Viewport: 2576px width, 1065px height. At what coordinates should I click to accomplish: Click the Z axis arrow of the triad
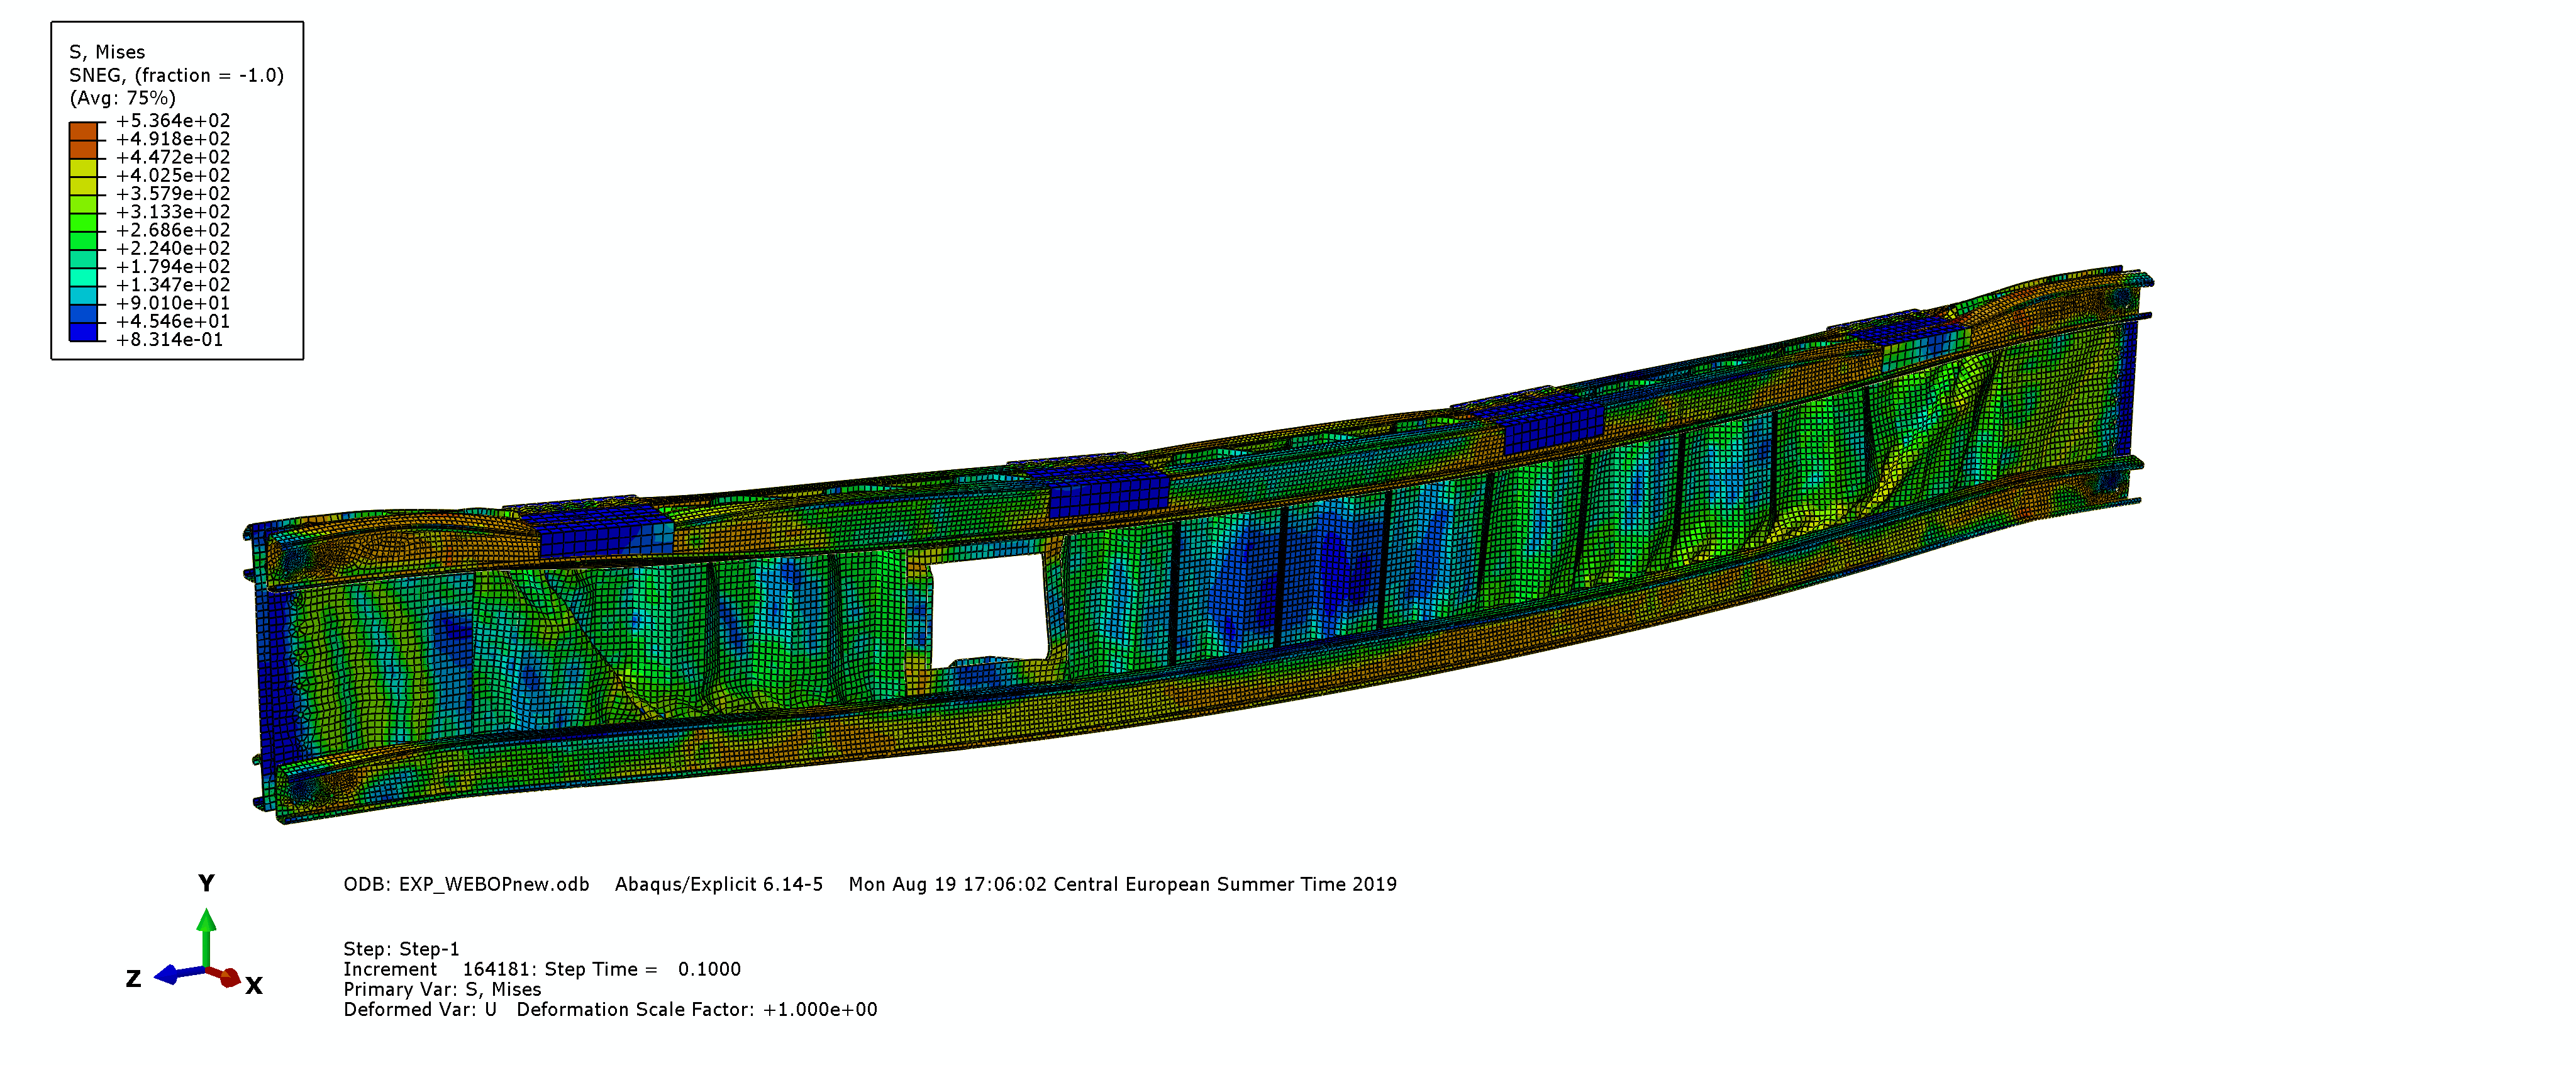(179, 974)
